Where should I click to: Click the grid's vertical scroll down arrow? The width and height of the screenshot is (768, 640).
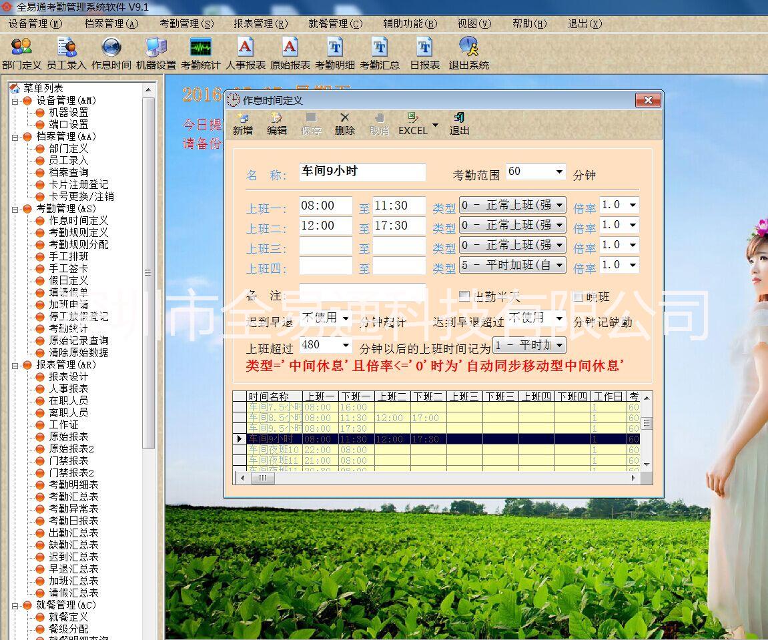pyautogui.click(x=647, y=464)
